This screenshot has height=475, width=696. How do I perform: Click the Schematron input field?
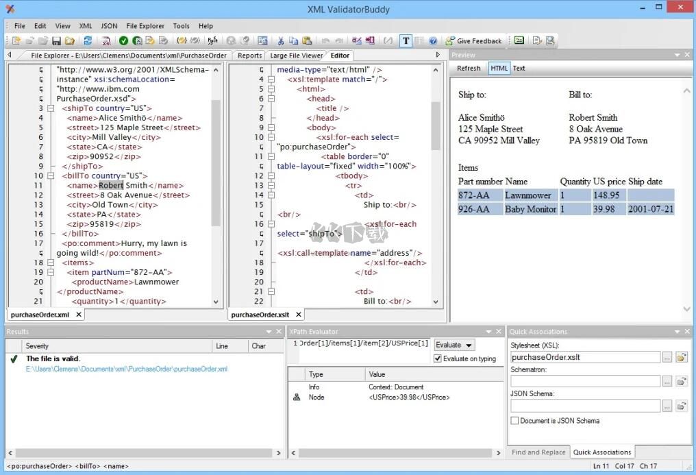click(x=585, y=381)
